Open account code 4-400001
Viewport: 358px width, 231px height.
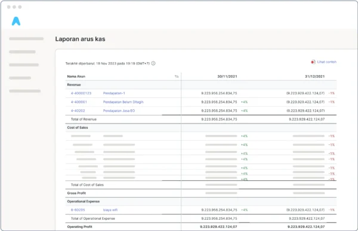79,102
